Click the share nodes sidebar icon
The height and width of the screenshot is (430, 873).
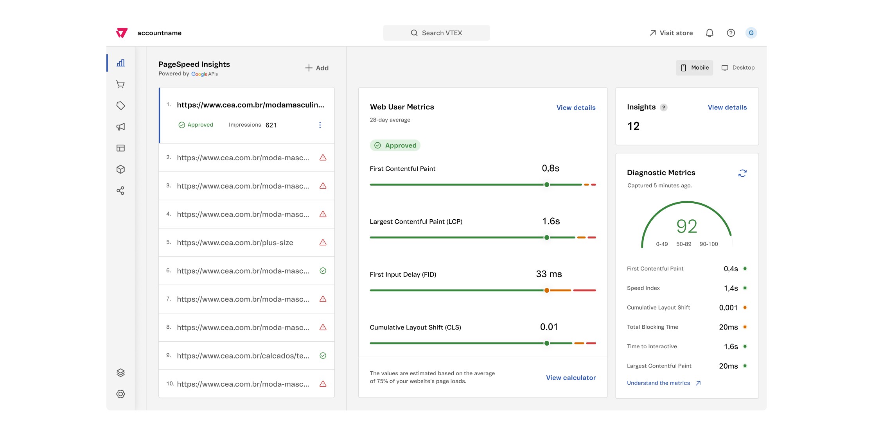pos(120,191)
